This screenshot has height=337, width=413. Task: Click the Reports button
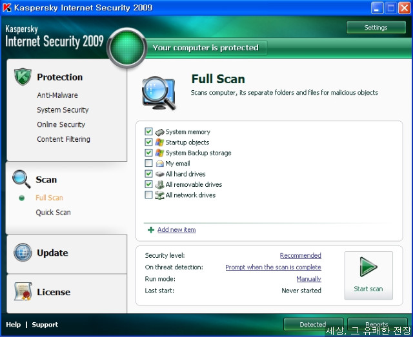tap(377, 324)
